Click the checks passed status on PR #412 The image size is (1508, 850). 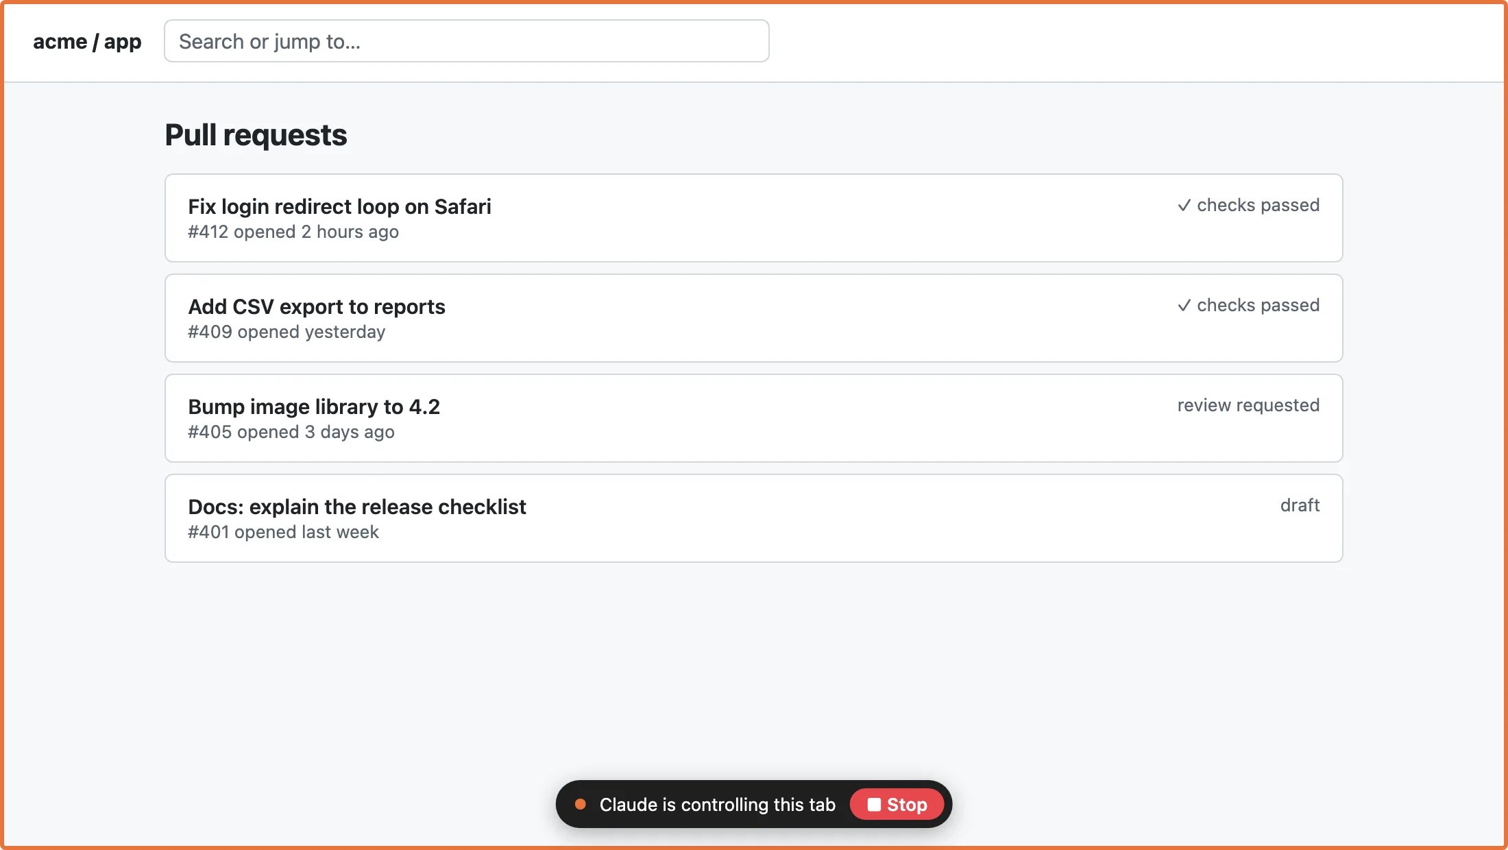[1248, 205]
